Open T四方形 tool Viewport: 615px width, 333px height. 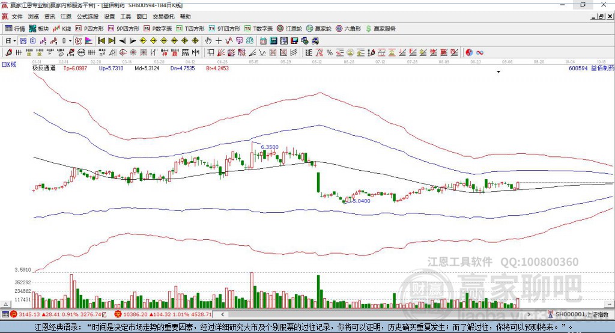[190, 29]
